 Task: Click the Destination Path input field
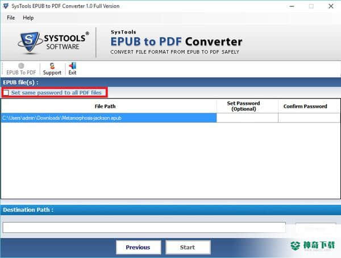pos(144,227)
